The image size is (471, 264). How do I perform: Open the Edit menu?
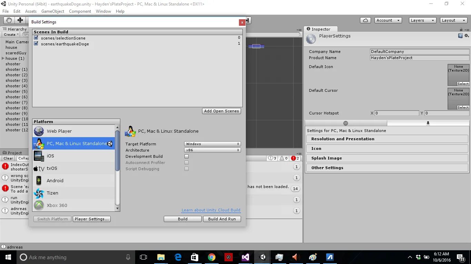point(17,11)
